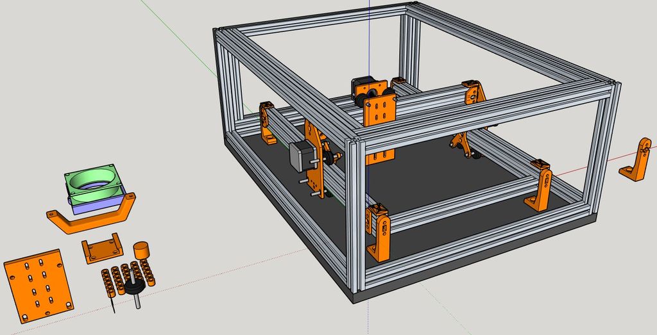The image size is (657, 335).
Task: Select the front corner vertical aluminum extrusion
Action: 355,217
